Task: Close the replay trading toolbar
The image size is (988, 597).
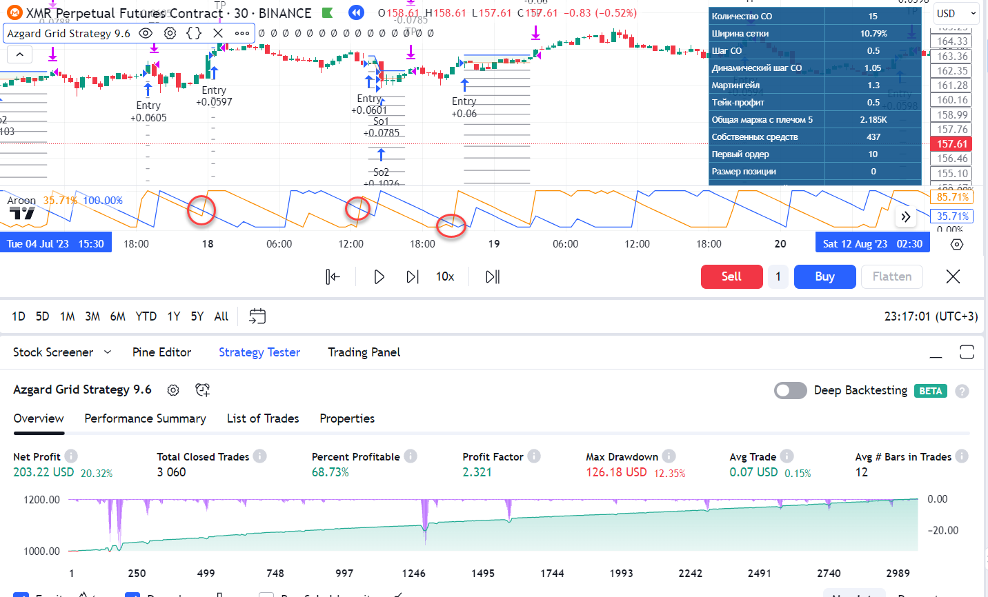Action: coord(953,276)
